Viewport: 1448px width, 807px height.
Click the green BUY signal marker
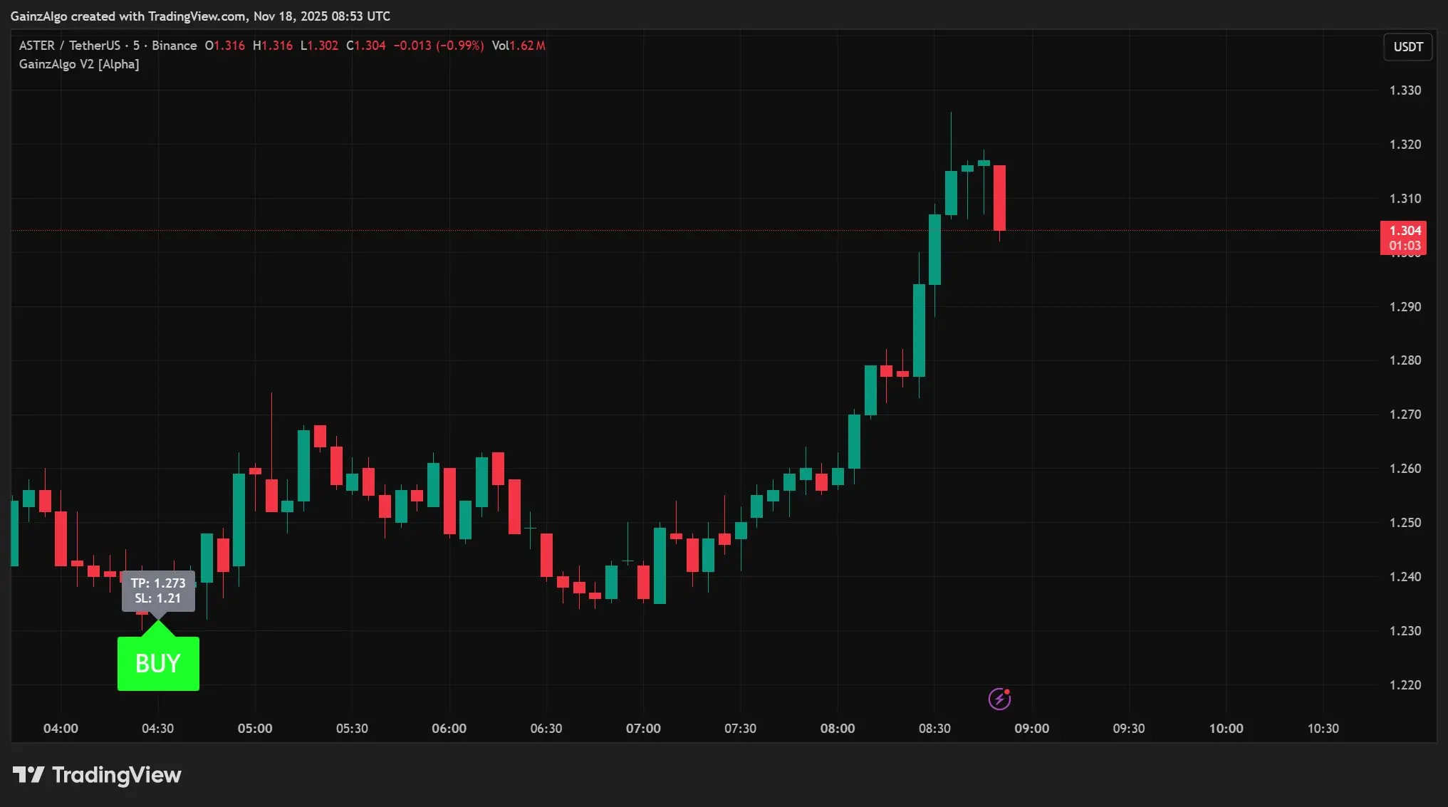[x=158, y=663]
